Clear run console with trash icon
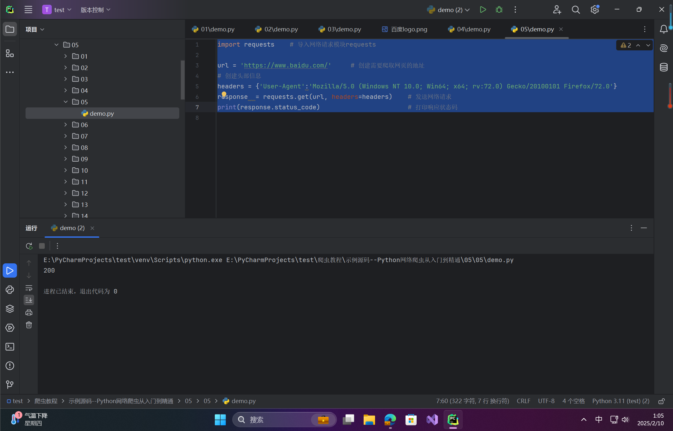The image size is (673, 431). 29,325
